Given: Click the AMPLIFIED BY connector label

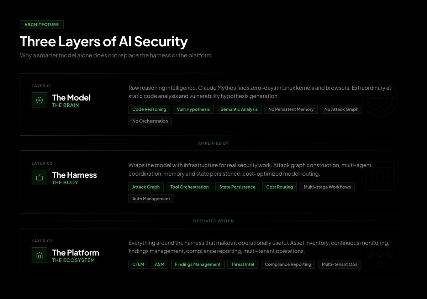Looking at the screenshot, I should 213,143.
